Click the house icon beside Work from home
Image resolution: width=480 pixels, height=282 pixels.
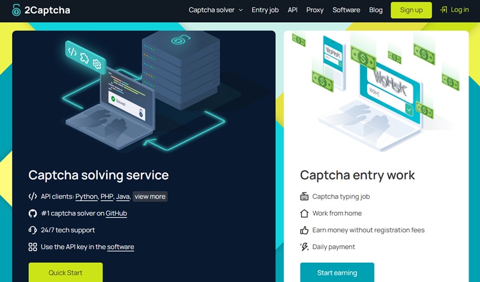tap(304, 214)
